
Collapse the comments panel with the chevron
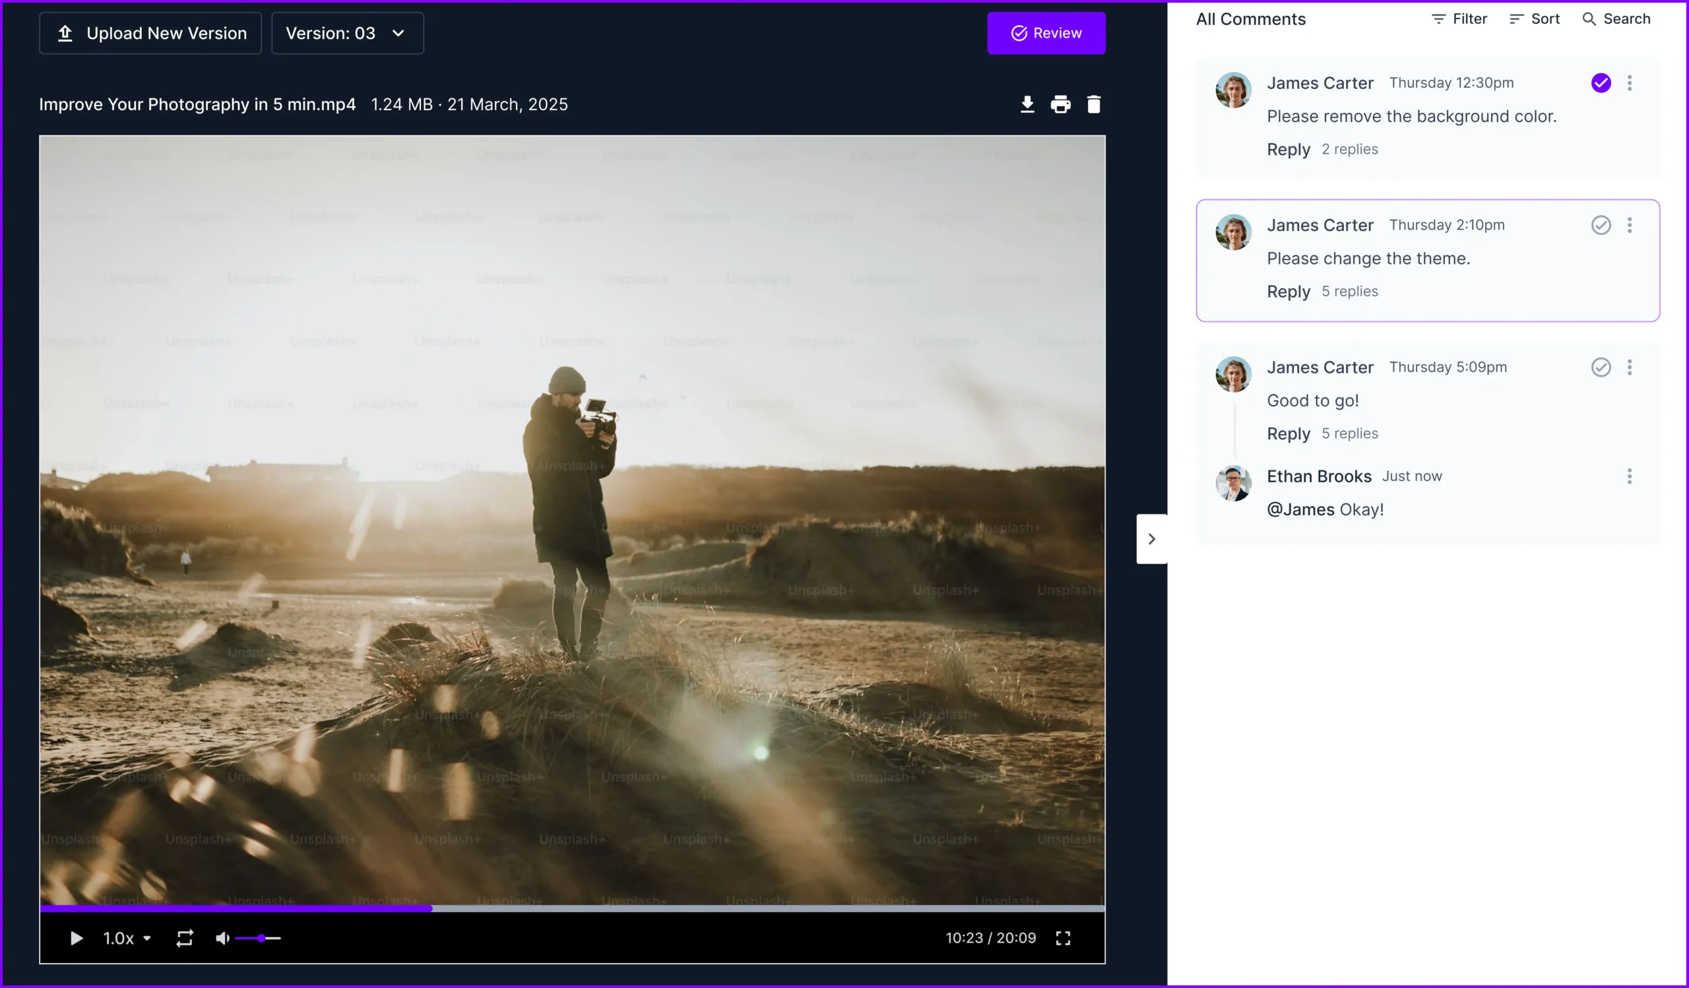[1151, 538]
